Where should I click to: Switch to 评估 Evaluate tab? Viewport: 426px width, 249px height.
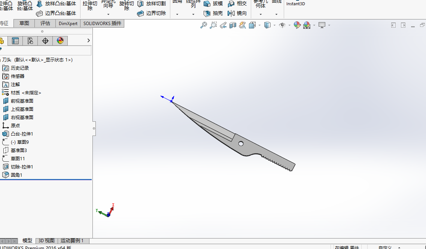tap(45, 23)
